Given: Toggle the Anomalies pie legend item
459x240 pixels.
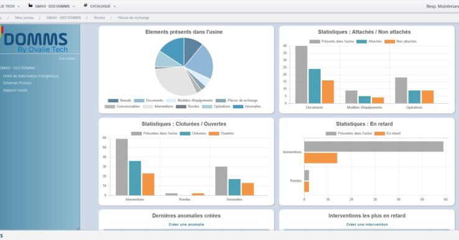Looking at the screenshot, I should pos(247,106).
